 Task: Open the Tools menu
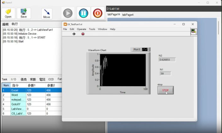(x=92, y=29)
